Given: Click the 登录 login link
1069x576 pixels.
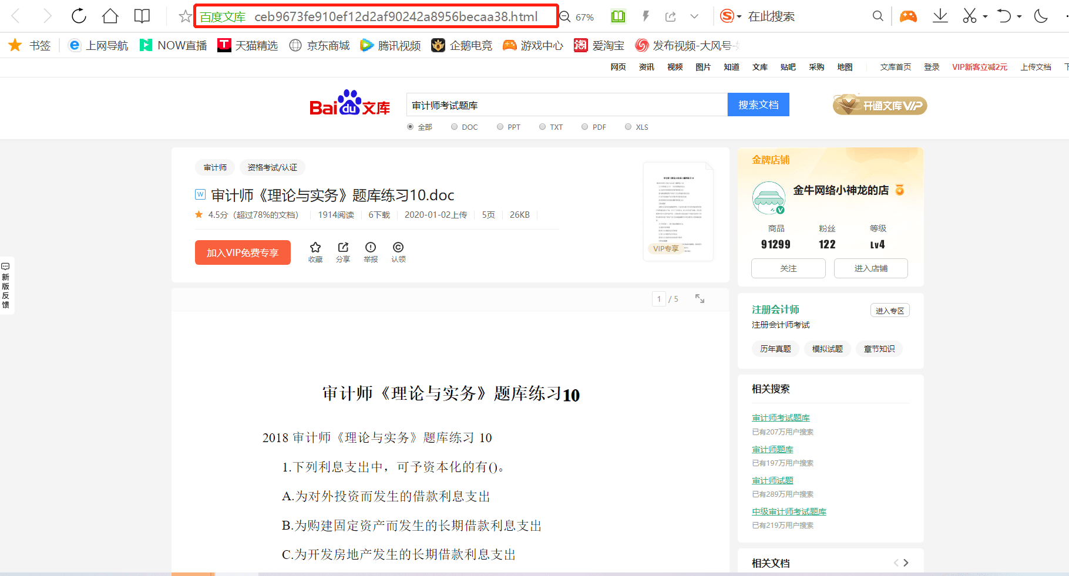Looking at the screenshot, I should (x=932, y=67).
